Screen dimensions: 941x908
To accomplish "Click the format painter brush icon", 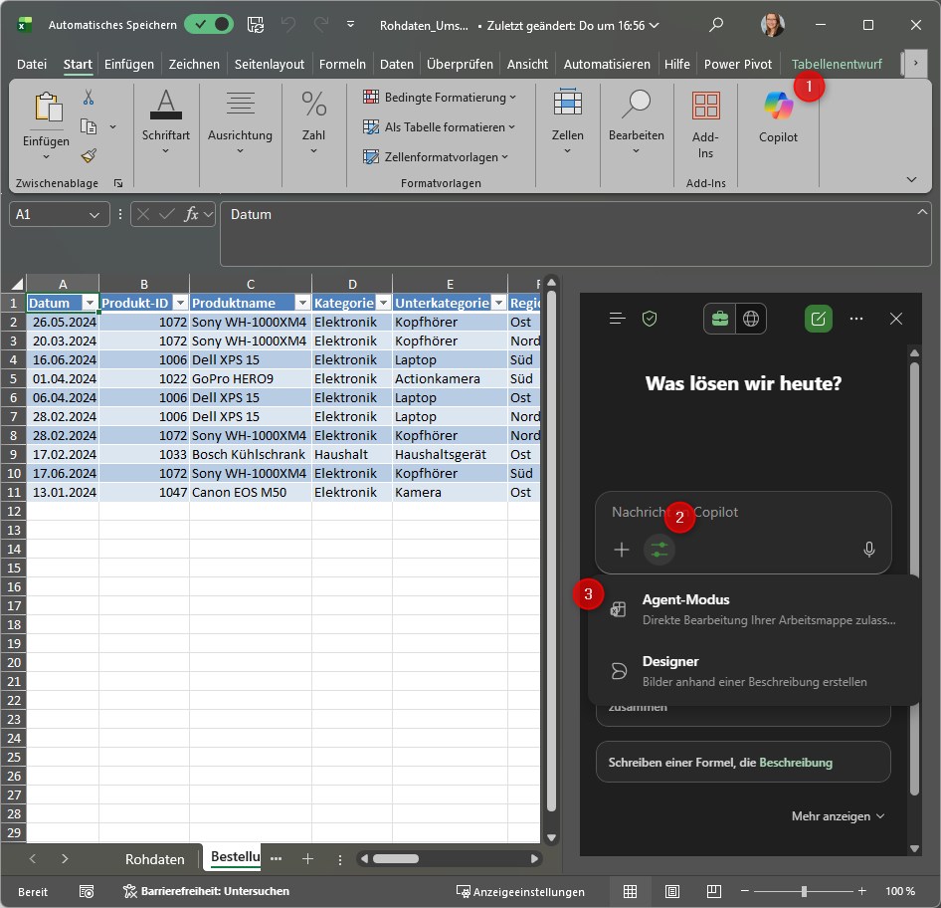I will coord(89,155).
